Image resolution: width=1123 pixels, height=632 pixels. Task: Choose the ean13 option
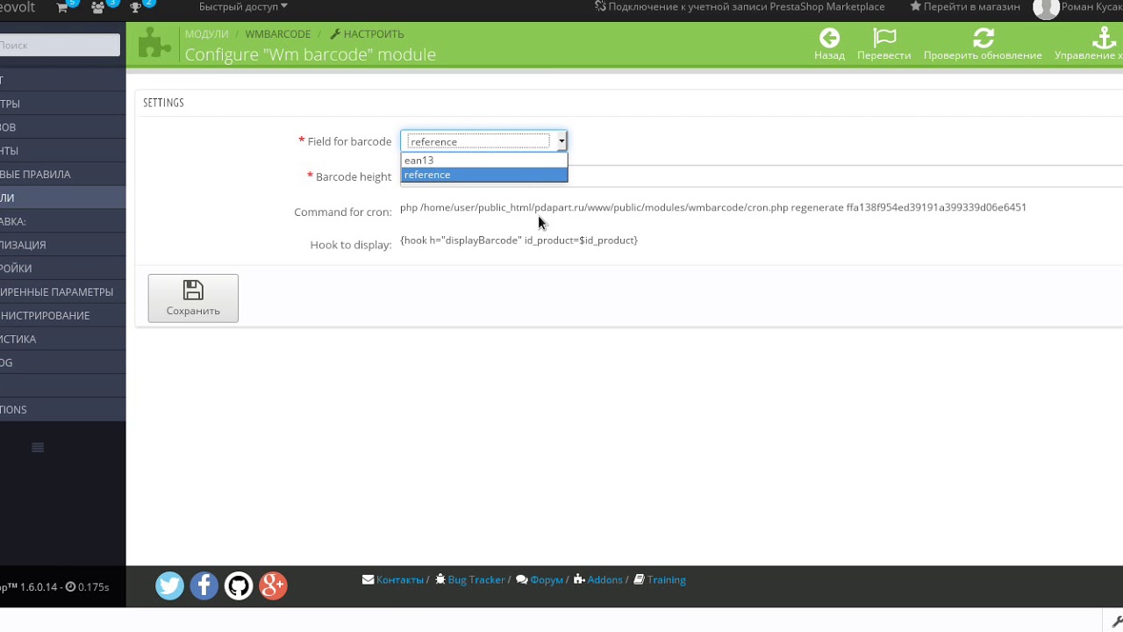(x=484, y=160)
